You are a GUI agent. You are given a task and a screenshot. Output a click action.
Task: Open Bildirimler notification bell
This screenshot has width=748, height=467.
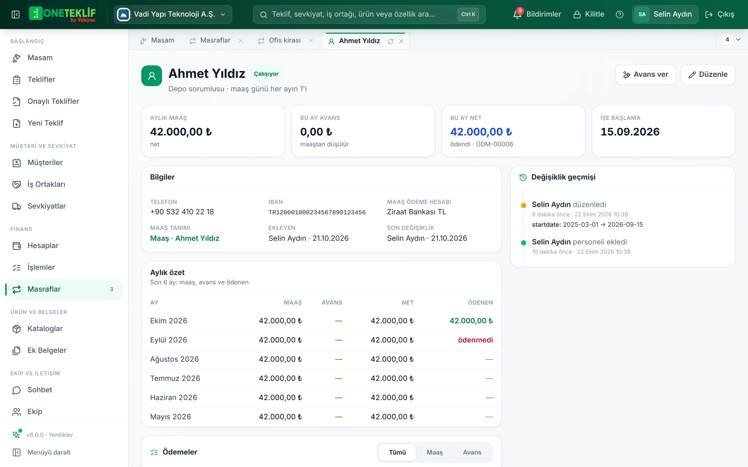click(537, 14)
